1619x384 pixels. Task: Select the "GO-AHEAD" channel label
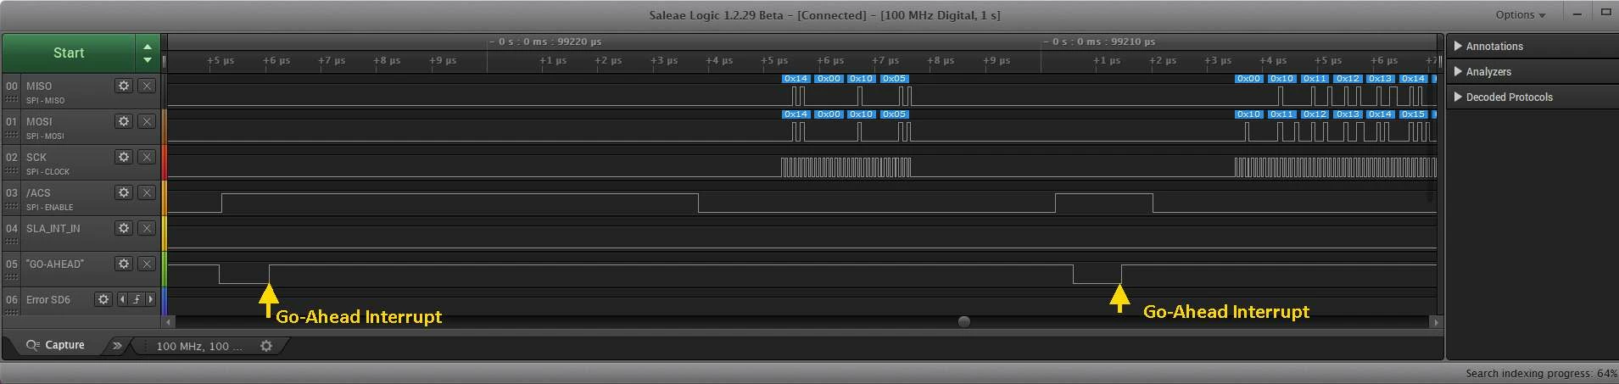pyautogui.click(x=55, y=264)
